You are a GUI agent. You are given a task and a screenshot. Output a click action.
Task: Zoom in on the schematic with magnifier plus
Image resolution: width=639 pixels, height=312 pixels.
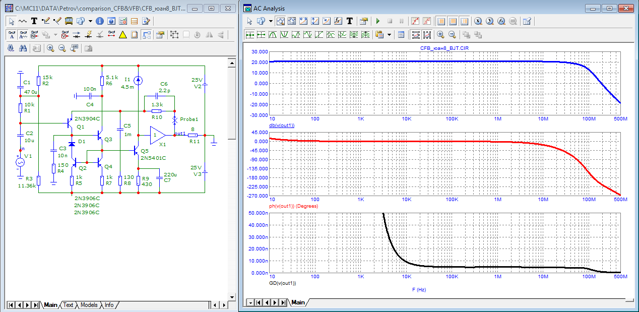tap(50, 48)
